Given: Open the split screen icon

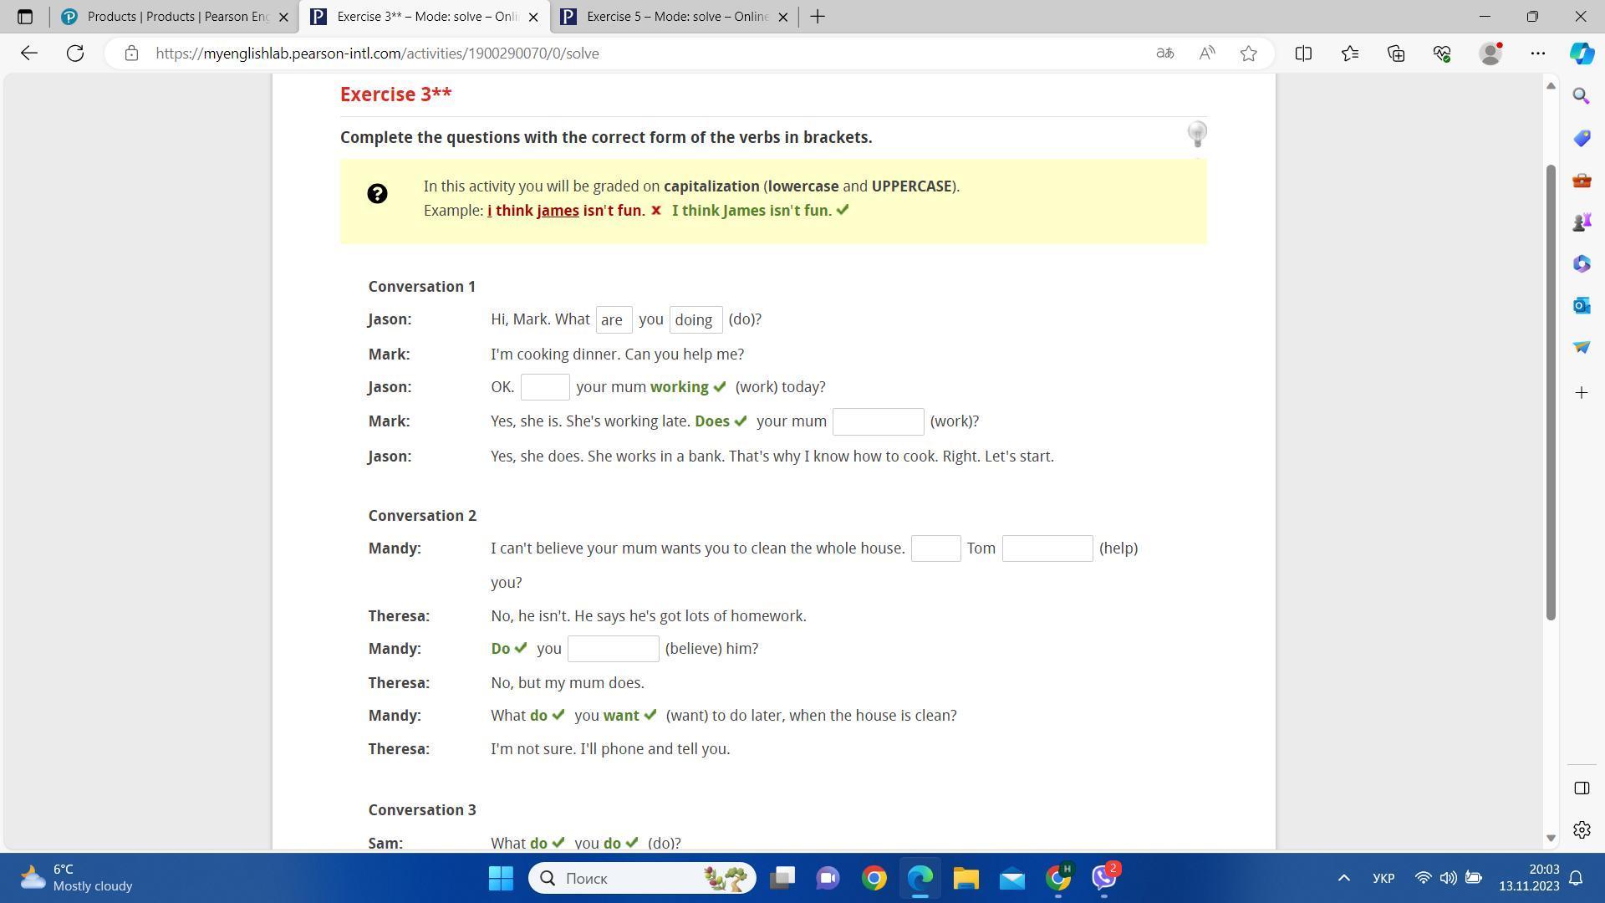Looking at the screenshot, I should click(x=1303, y=54).
